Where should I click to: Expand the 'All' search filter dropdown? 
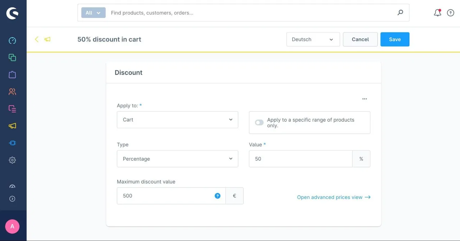[93, 13]
